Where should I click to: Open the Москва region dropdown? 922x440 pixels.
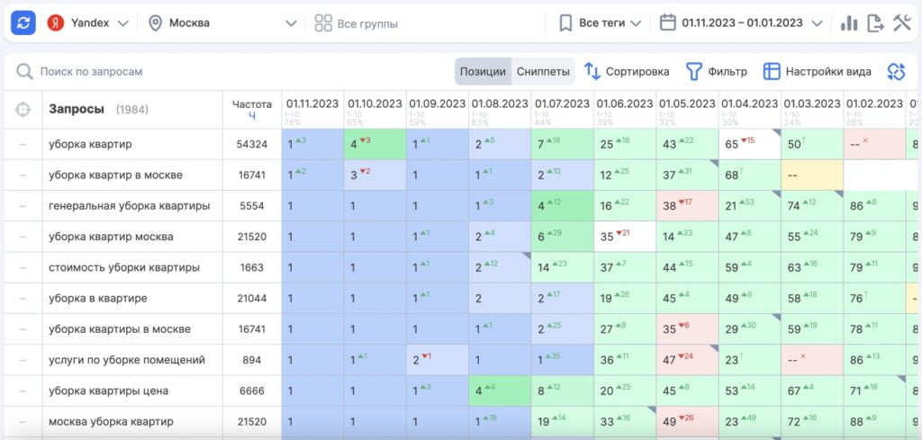point(221,23)
